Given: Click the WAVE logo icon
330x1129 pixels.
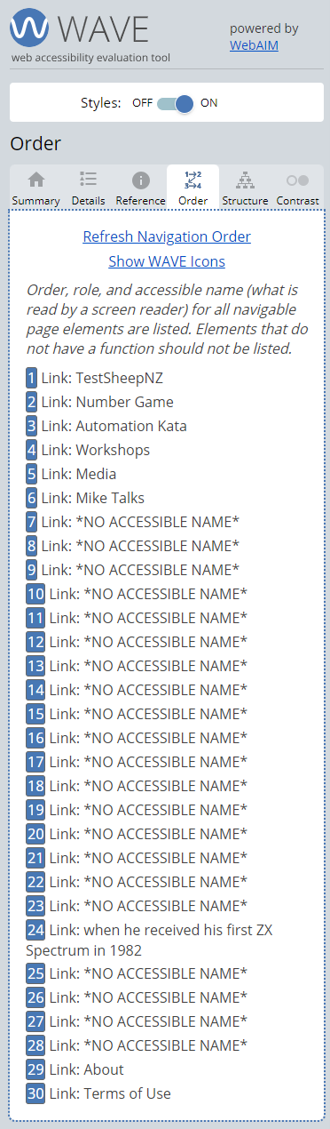Looking at the screenshot, I should pyautogui.click(x=29, y=28).
